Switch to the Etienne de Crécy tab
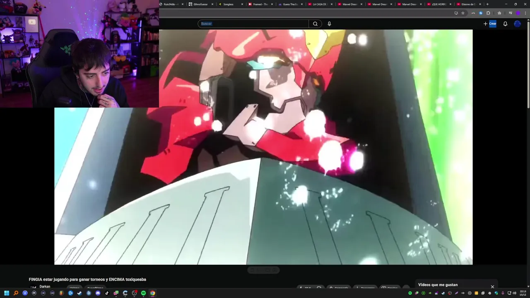 tap(469, 4)
